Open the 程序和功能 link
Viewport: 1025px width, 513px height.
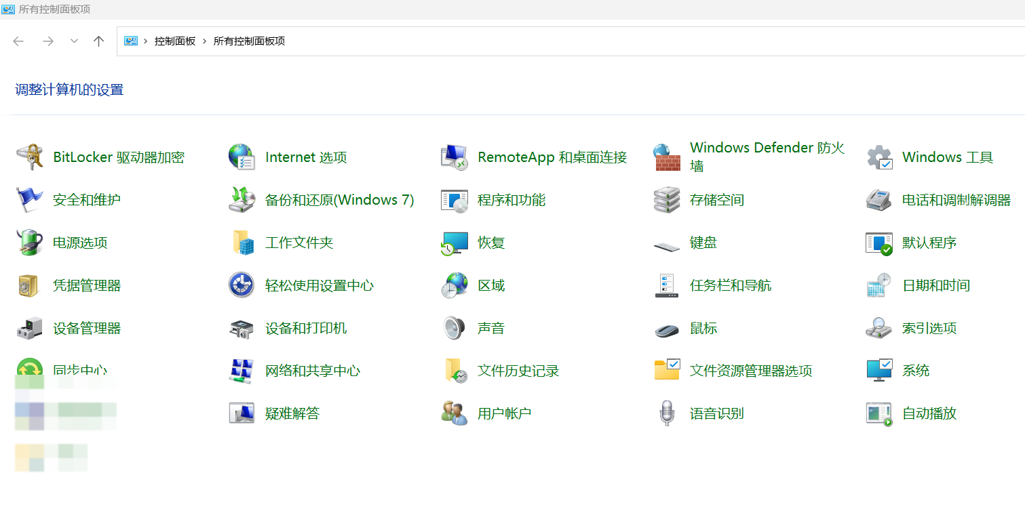pyautogui.click(x=511, y=200)
